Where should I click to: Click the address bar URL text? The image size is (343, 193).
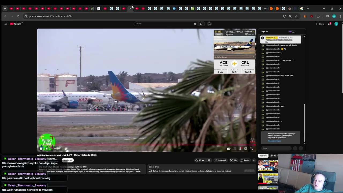50,16
